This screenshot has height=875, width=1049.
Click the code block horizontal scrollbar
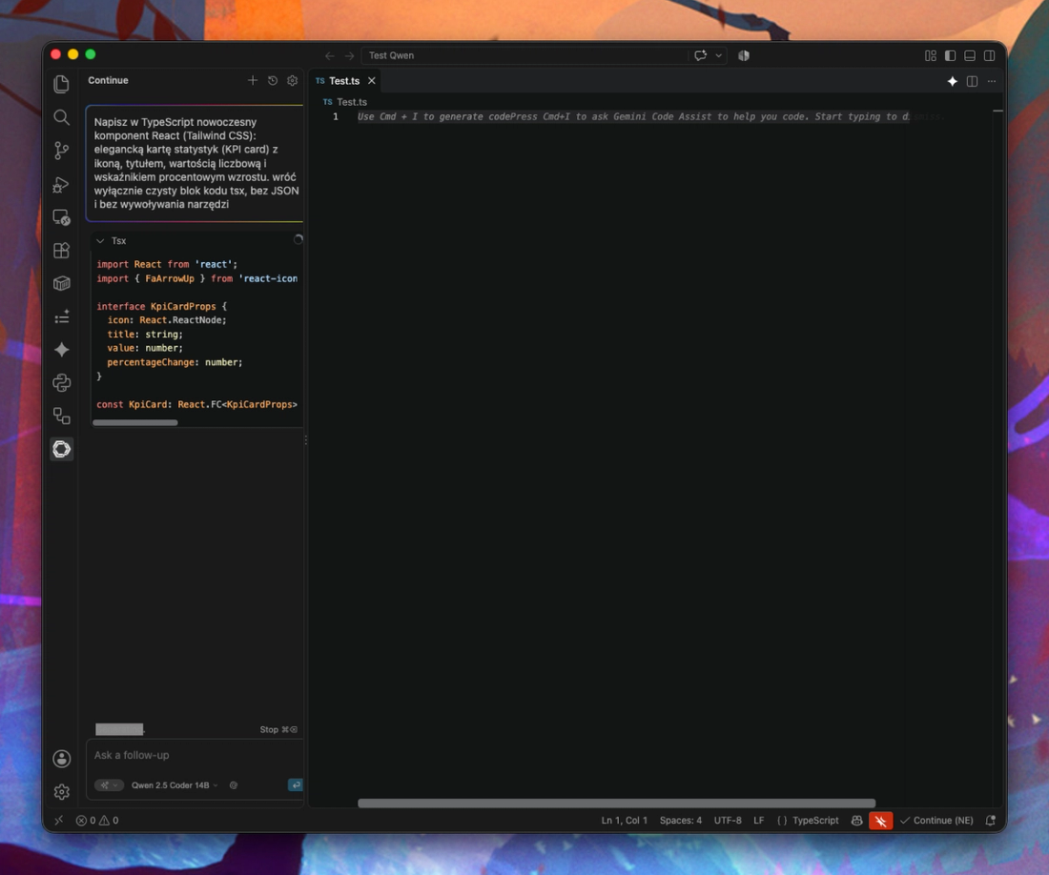pos(135,422)
